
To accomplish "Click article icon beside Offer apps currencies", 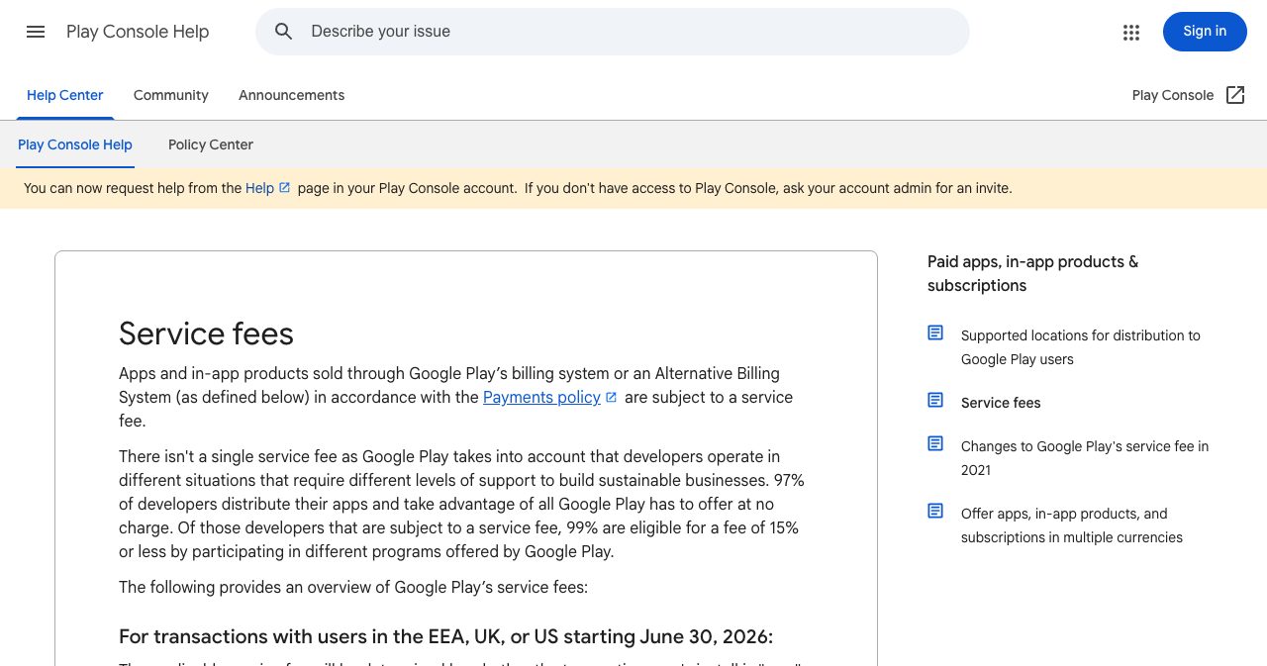I will point(935,511).
